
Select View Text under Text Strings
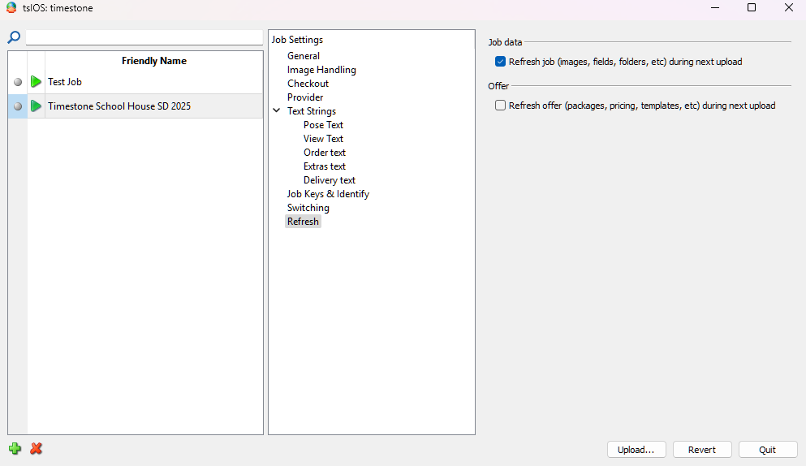323,139
